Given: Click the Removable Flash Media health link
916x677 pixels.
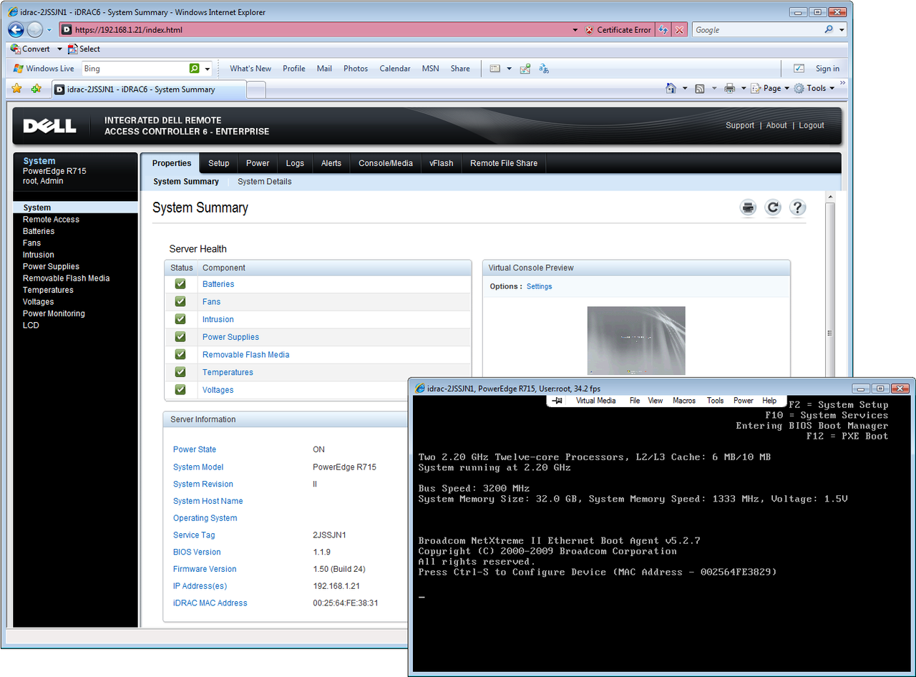Looking at the screenshot, I should coord(246,355).
